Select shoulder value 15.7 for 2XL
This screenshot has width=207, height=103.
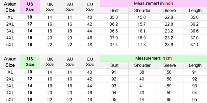click(142, 24)
